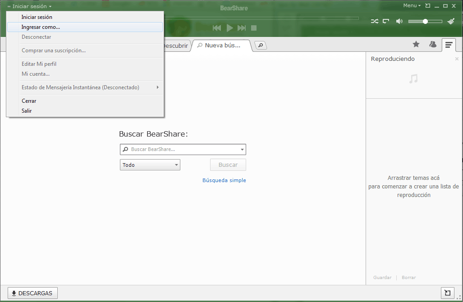Select Mi cuenta... from the menu

[x=85, y=74]
